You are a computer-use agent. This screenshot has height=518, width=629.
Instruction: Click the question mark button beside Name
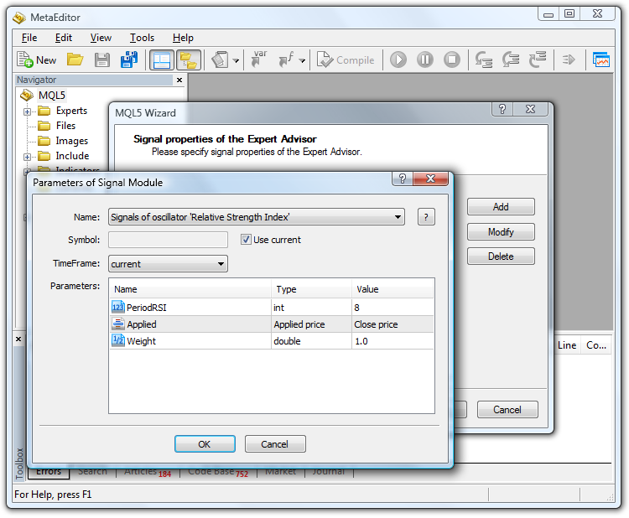pyautogui.click(x=426, y=217)
